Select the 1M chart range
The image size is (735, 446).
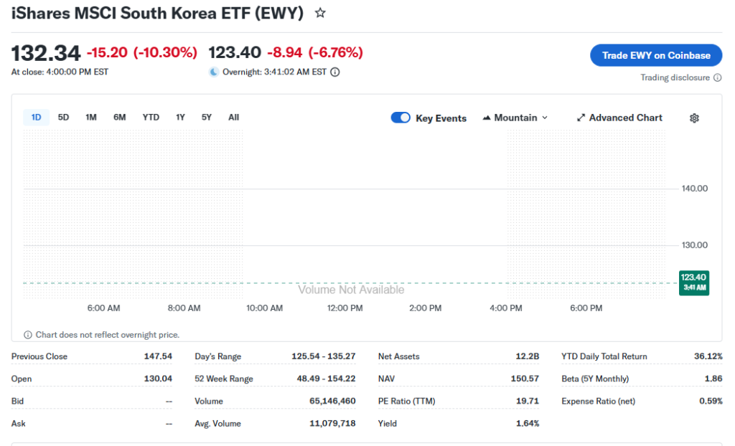91,118
